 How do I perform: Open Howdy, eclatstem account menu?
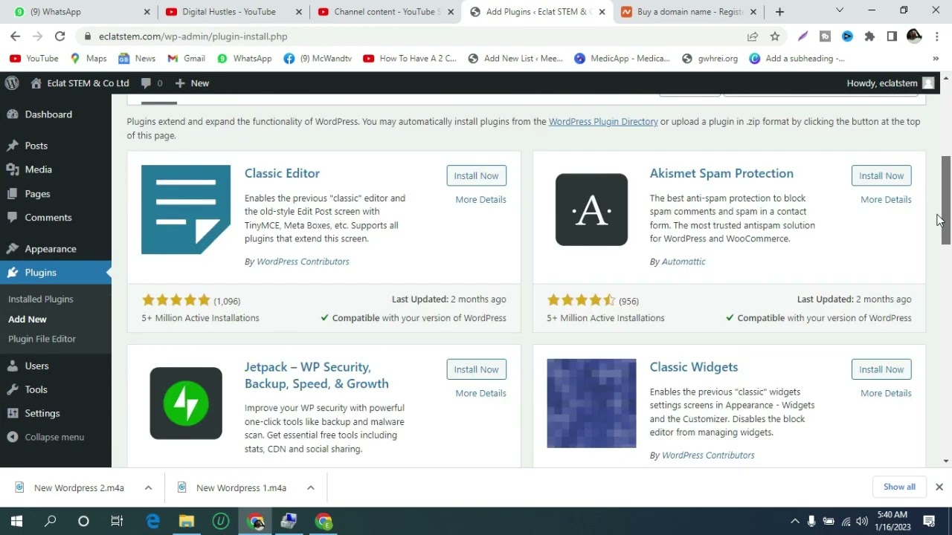coord(890,83)
